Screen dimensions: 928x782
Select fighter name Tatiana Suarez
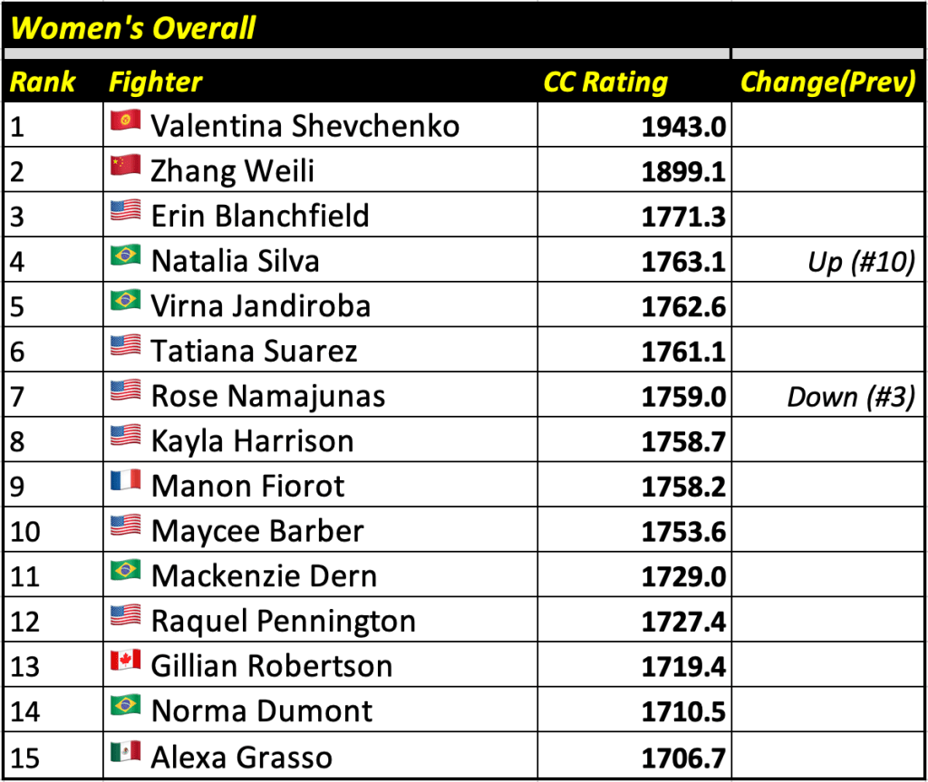click(255, 351)
